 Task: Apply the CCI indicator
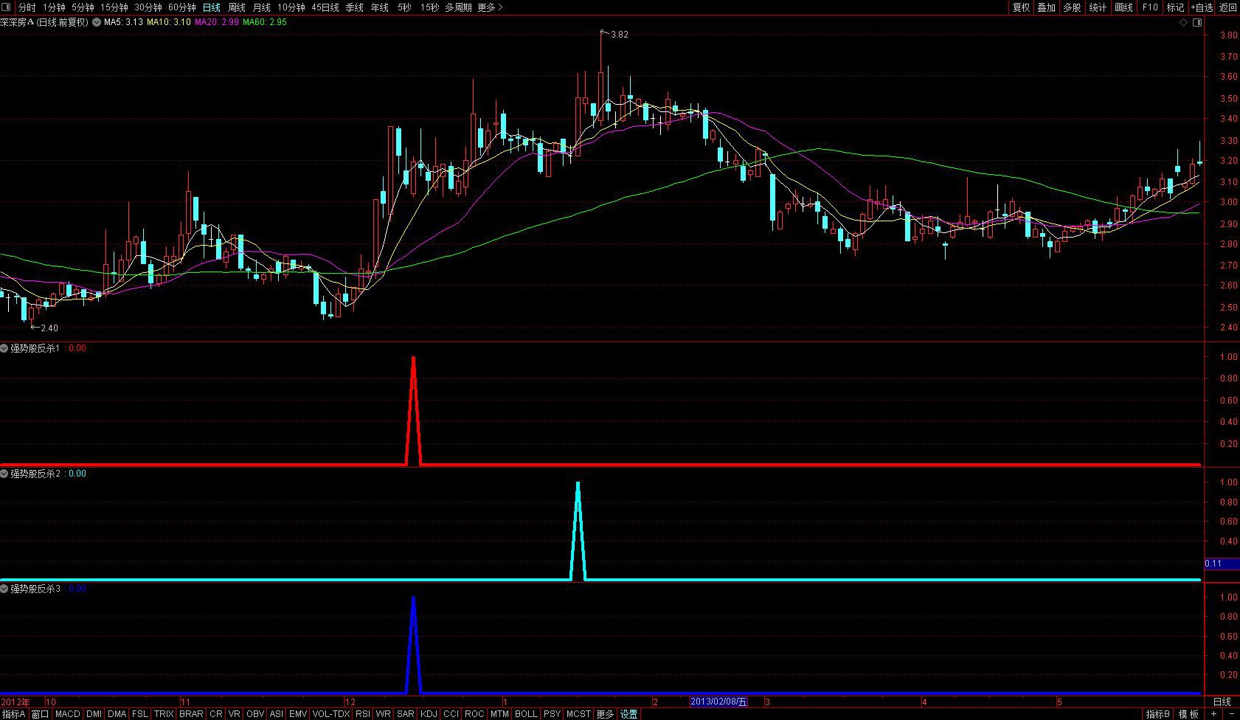[x=451, y=714]
